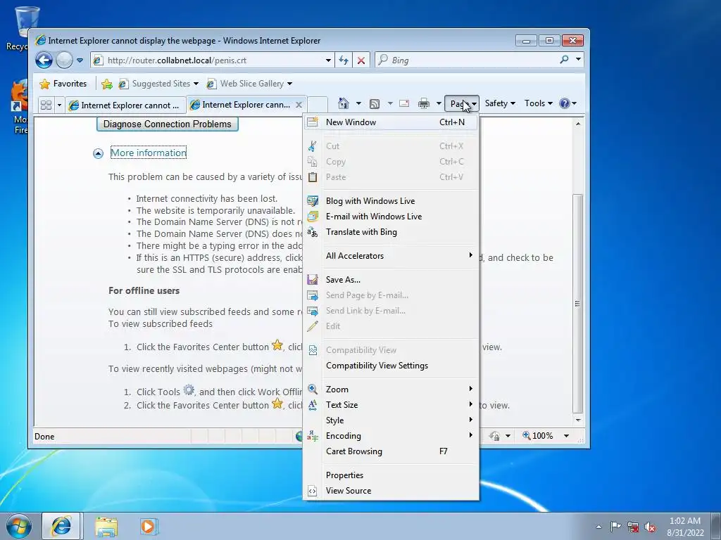Click the Action Center flag tray icon

point(615,526)
